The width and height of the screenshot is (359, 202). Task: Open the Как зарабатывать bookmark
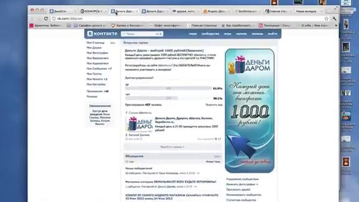[237, 26]
